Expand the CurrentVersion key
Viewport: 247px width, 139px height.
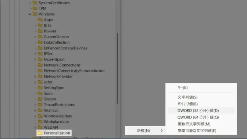pyautogui.click(x=35, y=37)
